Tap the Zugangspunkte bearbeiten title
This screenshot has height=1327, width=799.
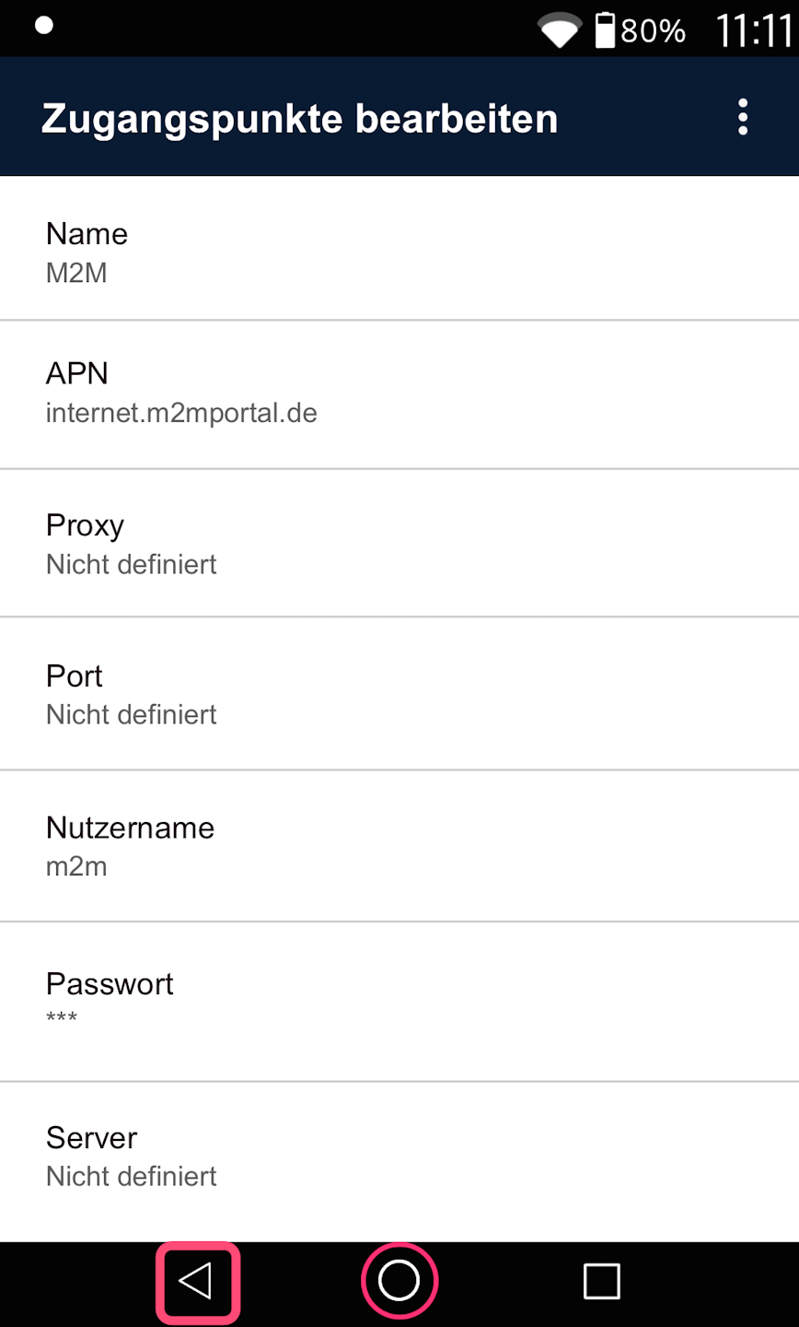(299, 119)
